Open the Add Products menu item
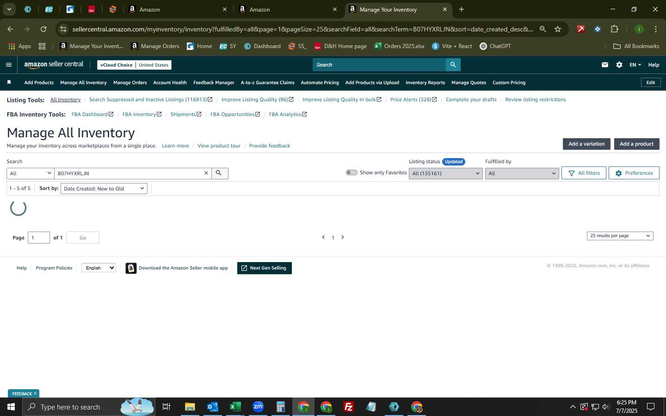 tap(39, 82)
